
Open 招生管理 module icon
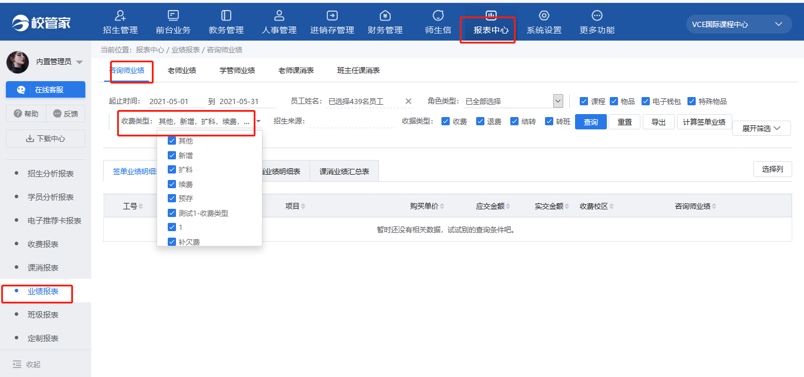[x=120, y=16]
